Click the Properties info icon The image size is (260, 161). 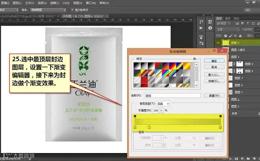coord(210,28)
